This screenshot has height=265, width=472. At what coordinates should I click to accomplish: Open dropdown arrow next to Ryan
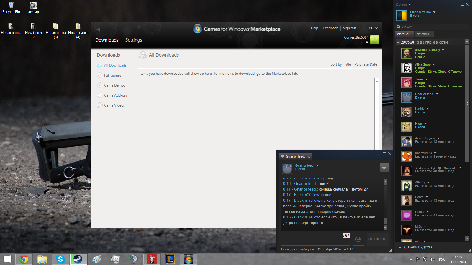click(426, 123)
